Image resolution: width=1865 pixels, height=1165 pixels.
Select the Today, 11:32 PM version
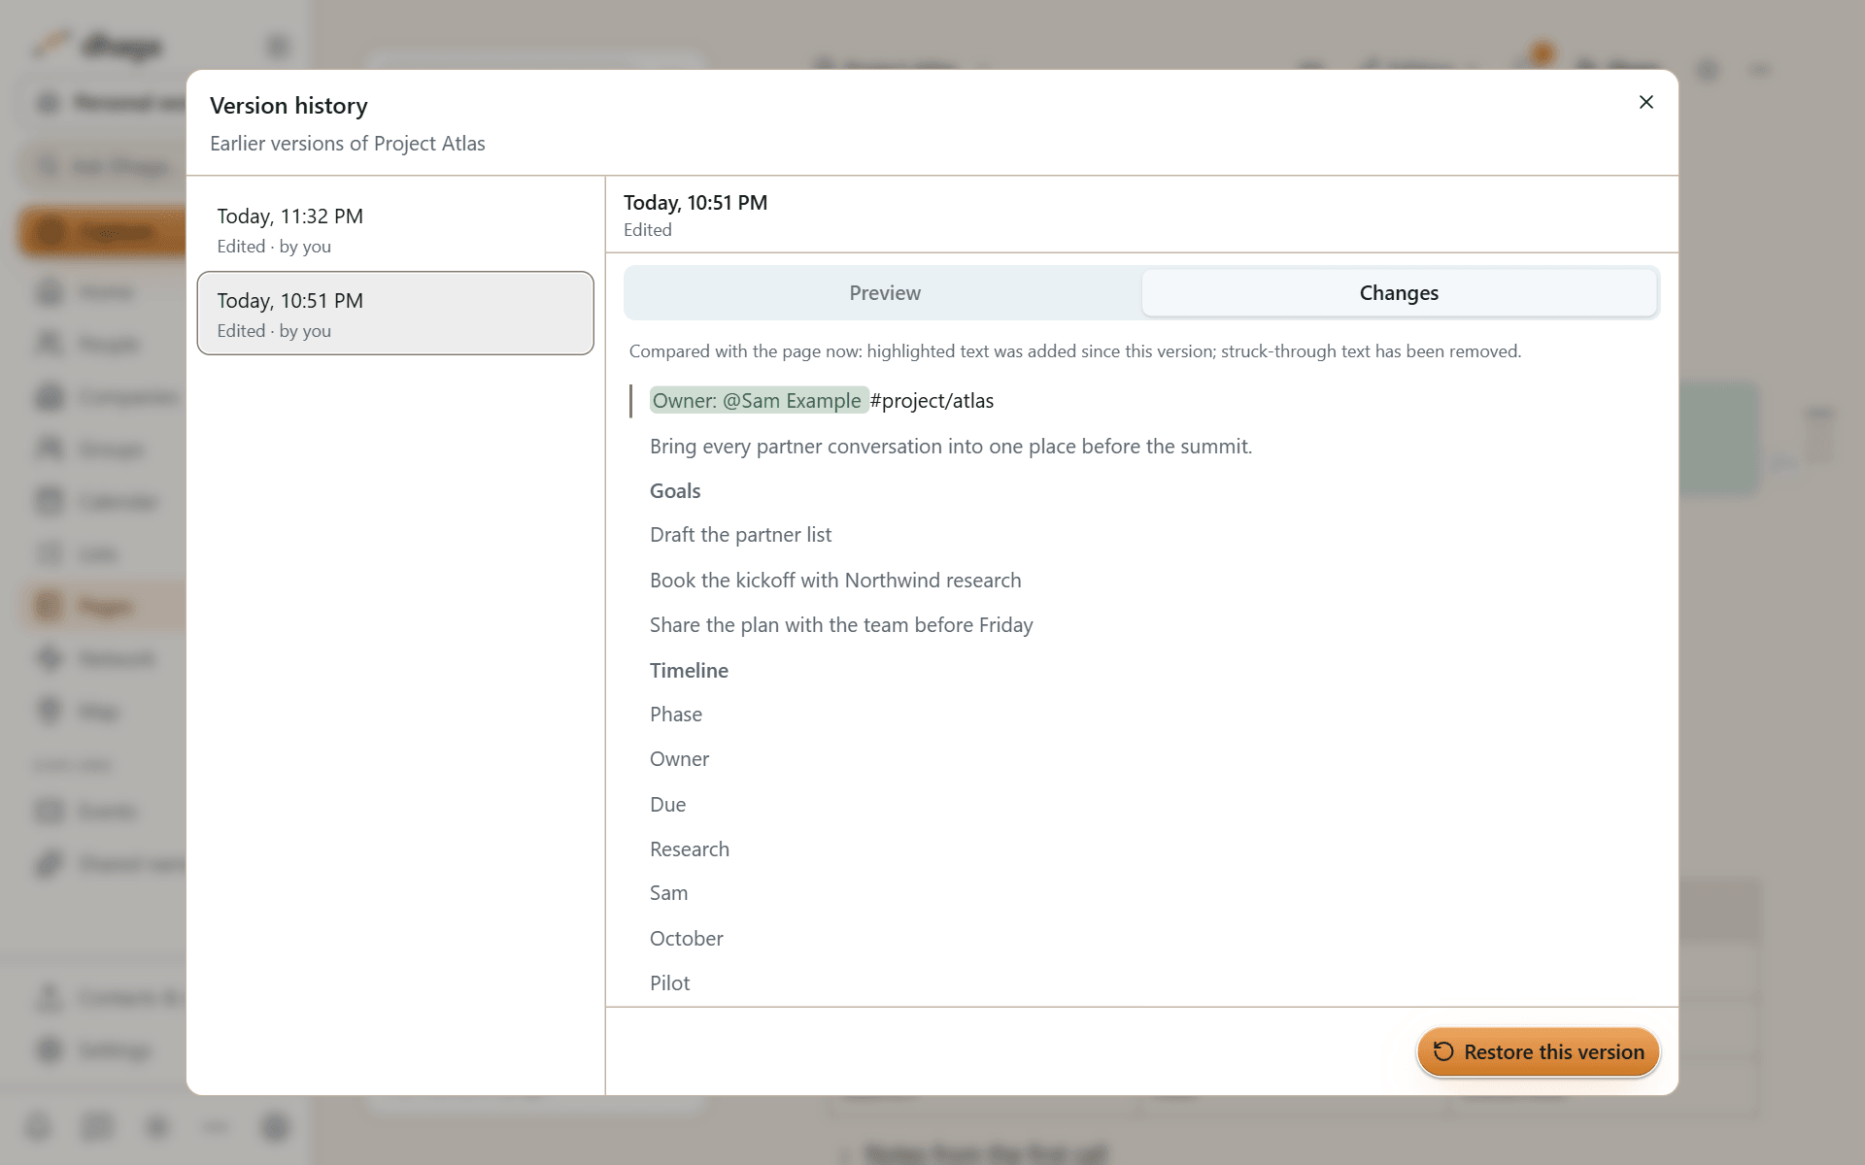[395, 230]
